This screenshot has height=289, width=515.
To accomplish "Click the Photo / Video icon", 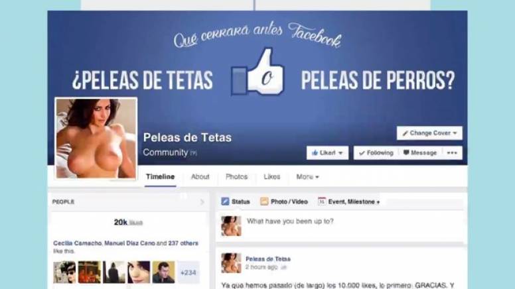I will (x=264, y=202).
